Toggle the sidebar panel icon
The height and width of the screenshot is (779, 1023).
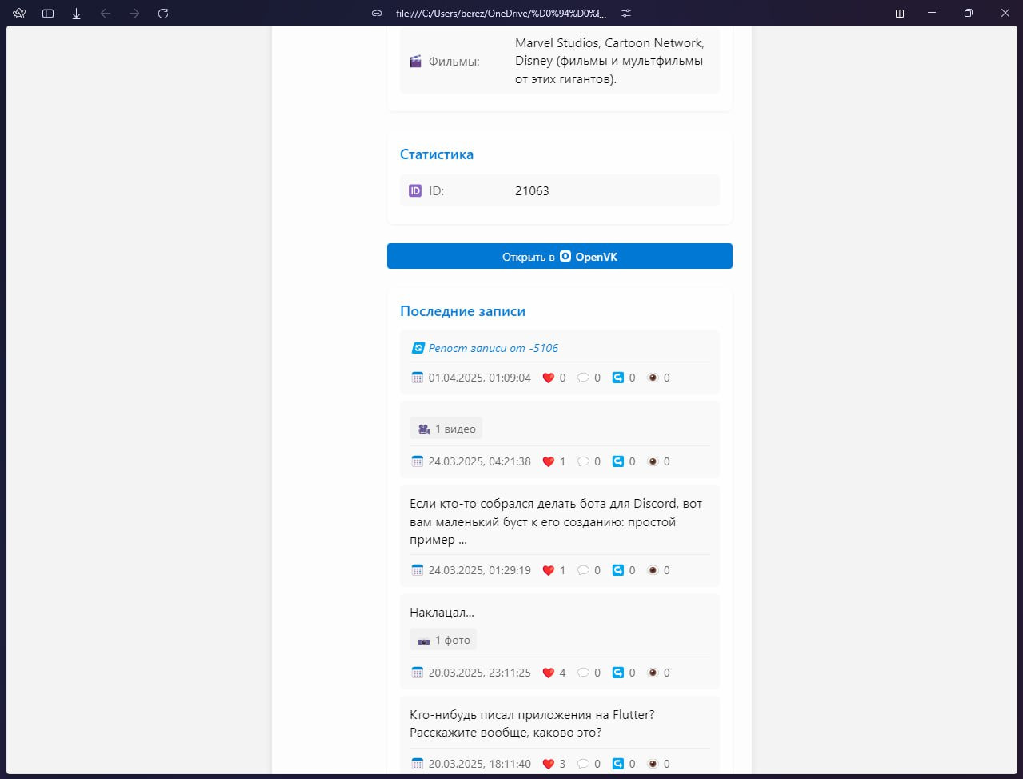point(48,14)
